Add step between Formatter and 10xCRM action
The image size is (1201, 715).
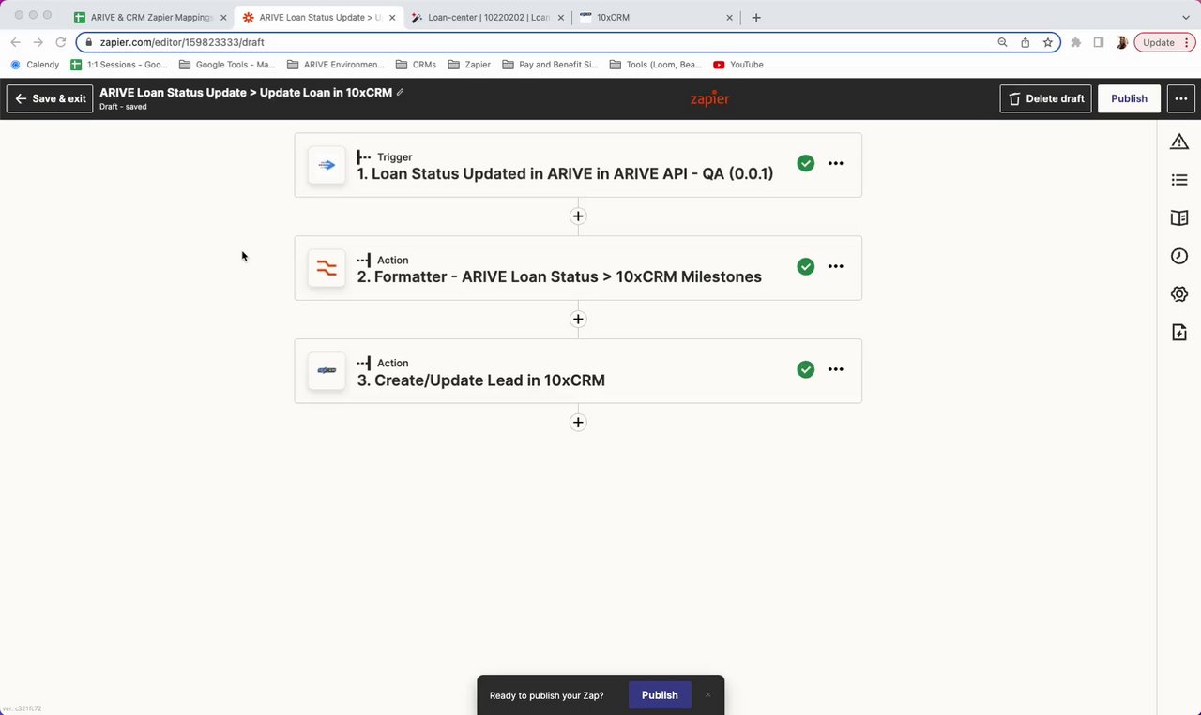[578, 319]
